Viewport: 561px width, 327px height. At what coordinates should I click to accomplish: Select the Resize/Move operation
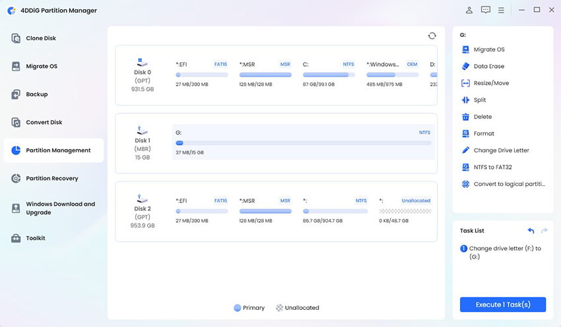click(x=491, y=84)
